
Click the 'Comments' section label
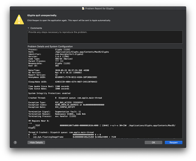[36, 28]
